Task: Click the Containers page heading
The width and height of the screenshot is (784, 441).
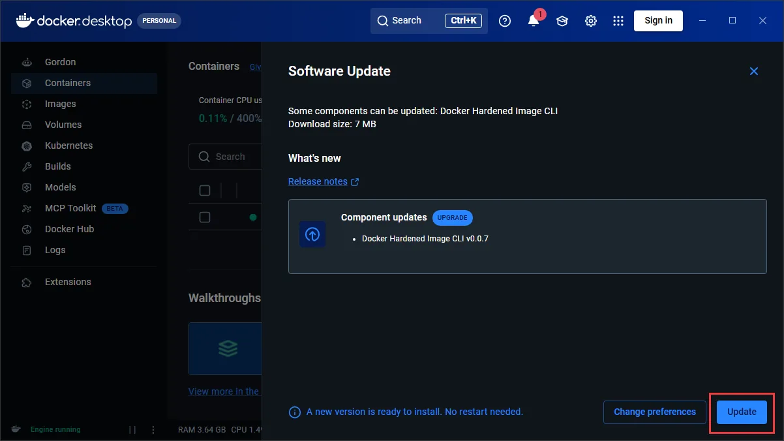Action: (x=214, y=66)
